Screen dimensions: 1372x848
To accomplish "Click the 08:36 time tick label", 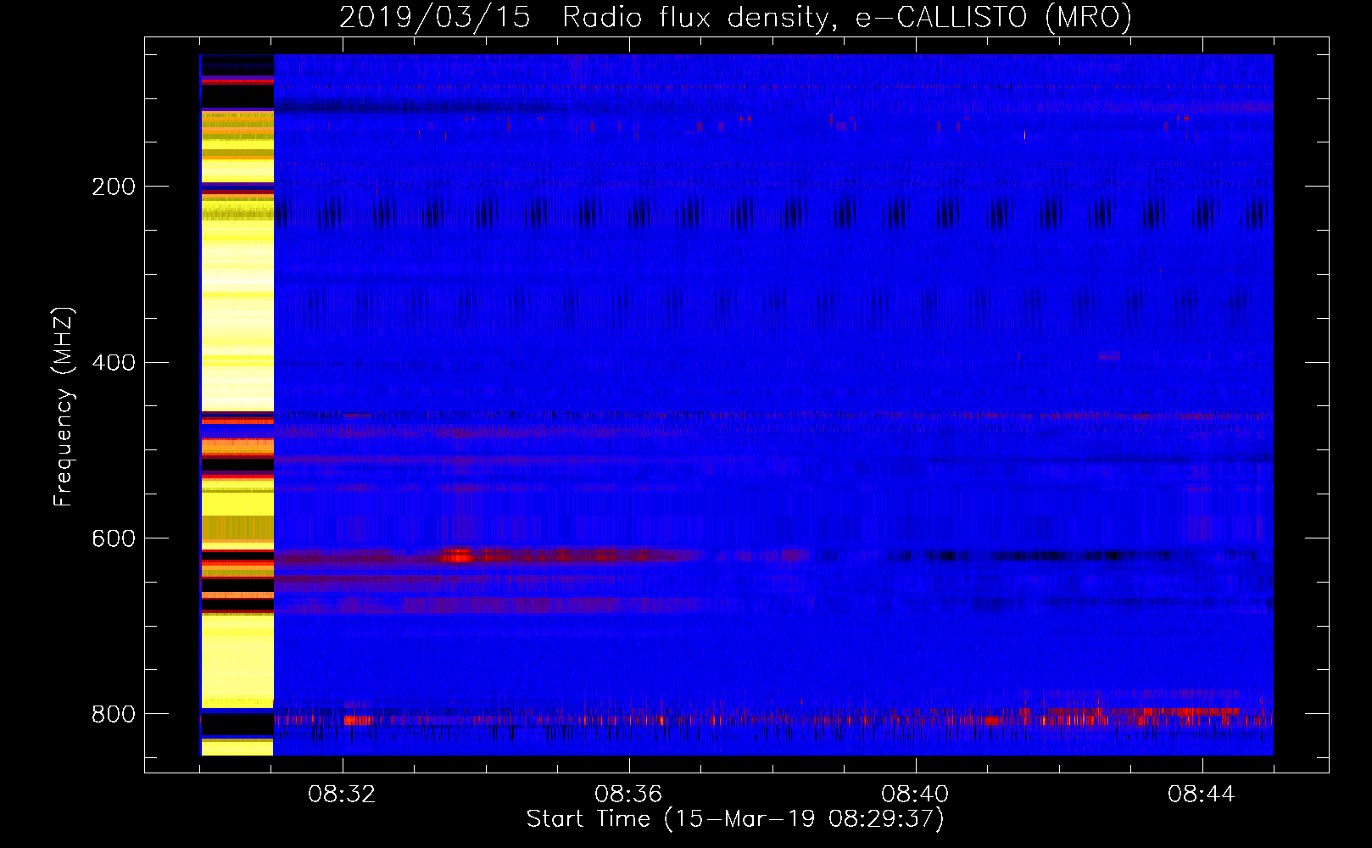I will pos(628,795).
